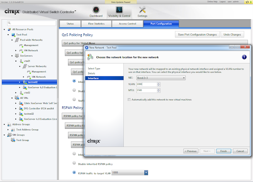Click the QoS policy for 'Global': None bar
Image resolution: width=253 pixels, height=182 pixels.
[155, 43]
